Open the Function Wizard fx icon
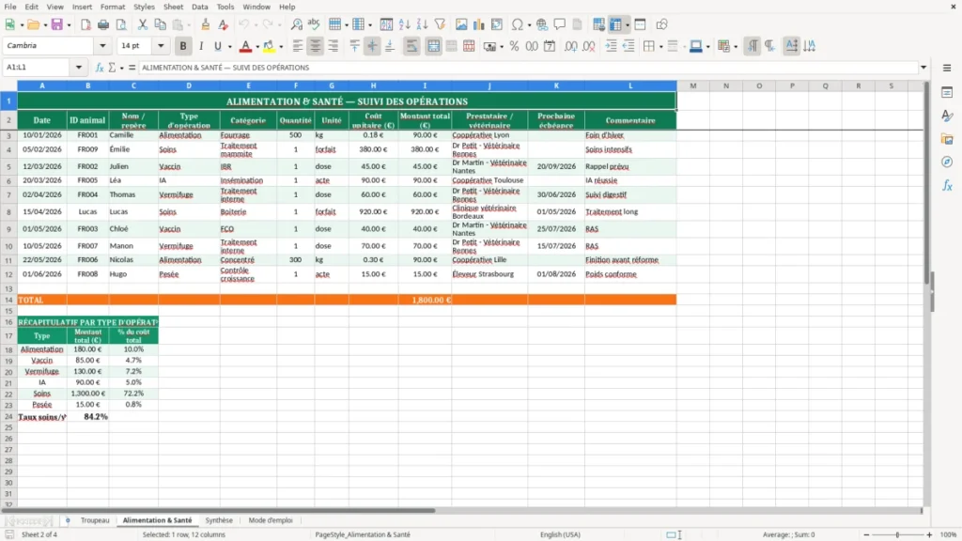This screenshot has height=541, width=962. [x=100, y=68]
